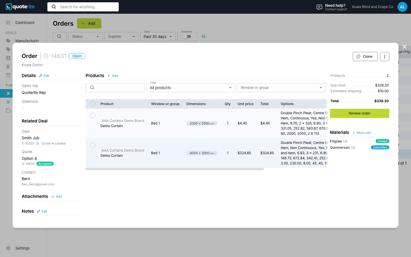Edit the order Details section
411x257 pixels.
(x=44, y=76)
